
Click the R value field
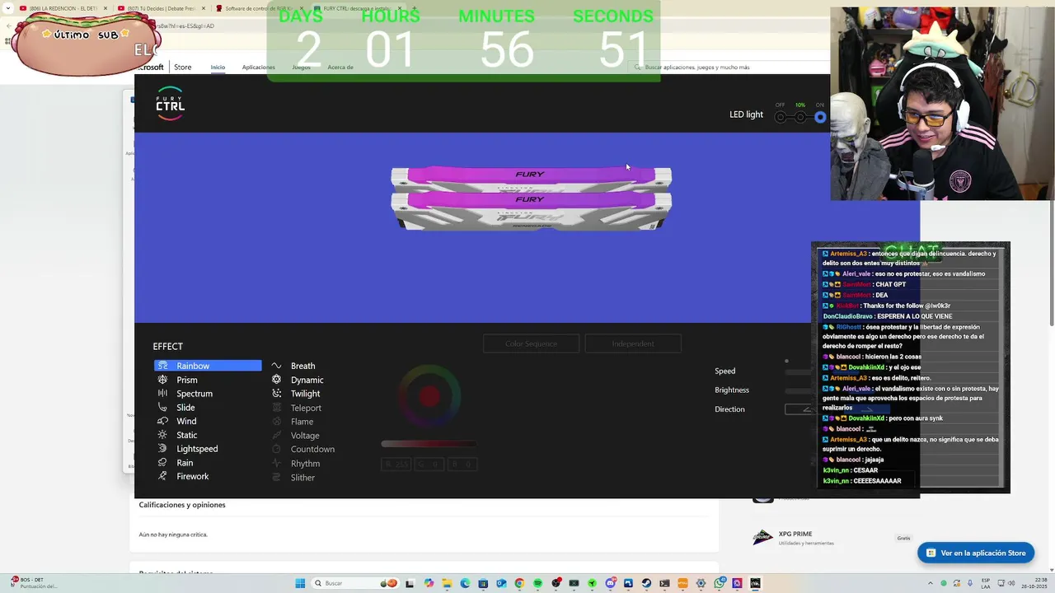coord(396,465)
